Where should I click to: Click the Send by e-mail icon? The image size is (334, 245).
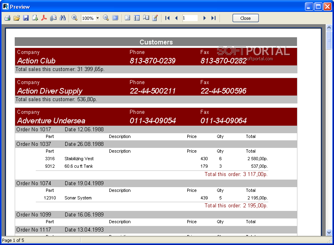(53, 18)
